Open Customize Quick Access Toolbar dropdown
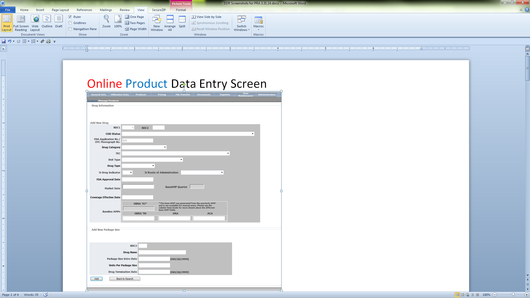The width and height of the screenshot is (530, 298). point(55,42)
